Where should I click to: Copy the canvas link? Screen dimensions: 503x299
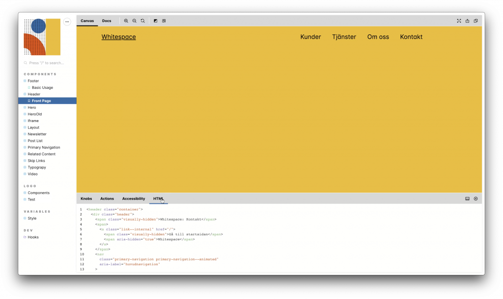pyautogui.click(x=475, y=21)
